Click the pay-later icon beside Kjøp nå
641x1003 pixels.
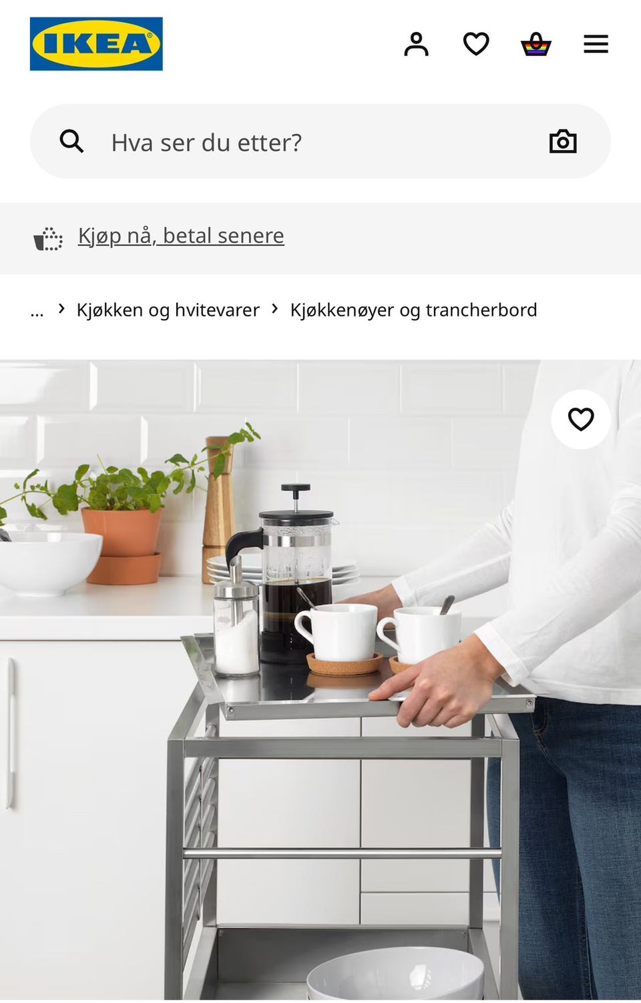pos(48,238)
